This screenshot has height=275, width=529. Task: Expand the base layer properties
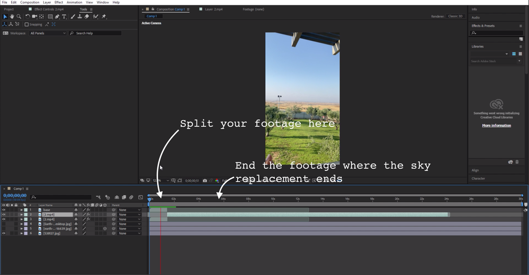(x=22, y=210)
